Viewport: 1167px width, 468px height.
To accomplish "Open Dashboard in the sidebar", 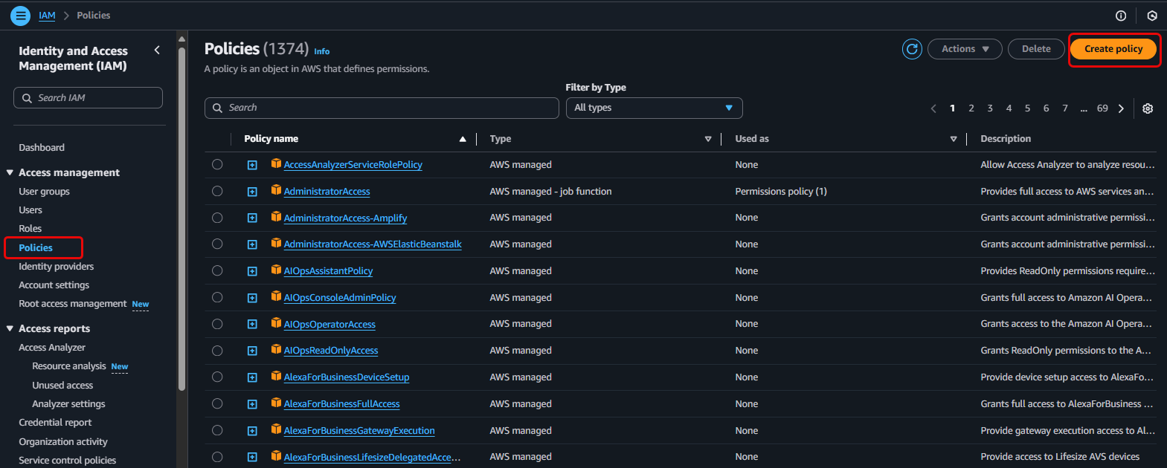I will click(x=42, y=148).
